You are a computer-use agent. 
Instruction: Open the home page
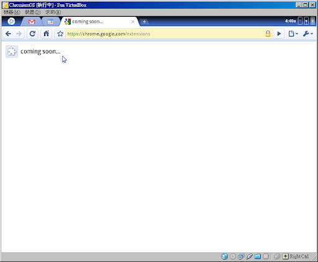(x=46, y=34)
